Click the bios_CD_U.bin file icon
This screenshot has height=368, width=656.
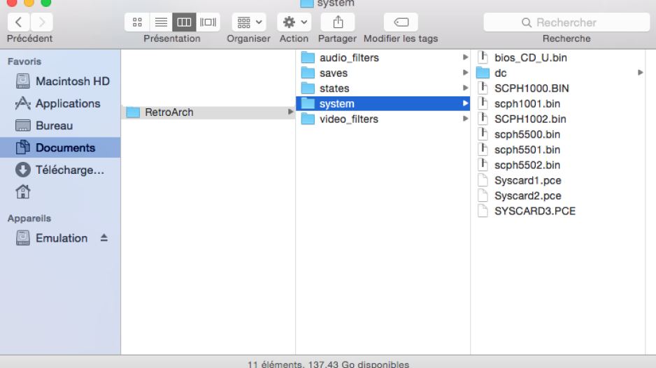[x=483, y=57]
